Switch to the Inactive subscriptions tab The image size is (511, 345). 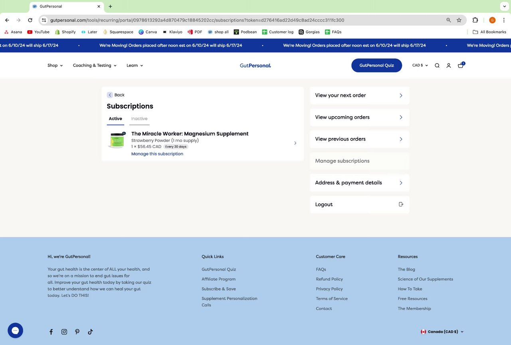tap(139, 119)
